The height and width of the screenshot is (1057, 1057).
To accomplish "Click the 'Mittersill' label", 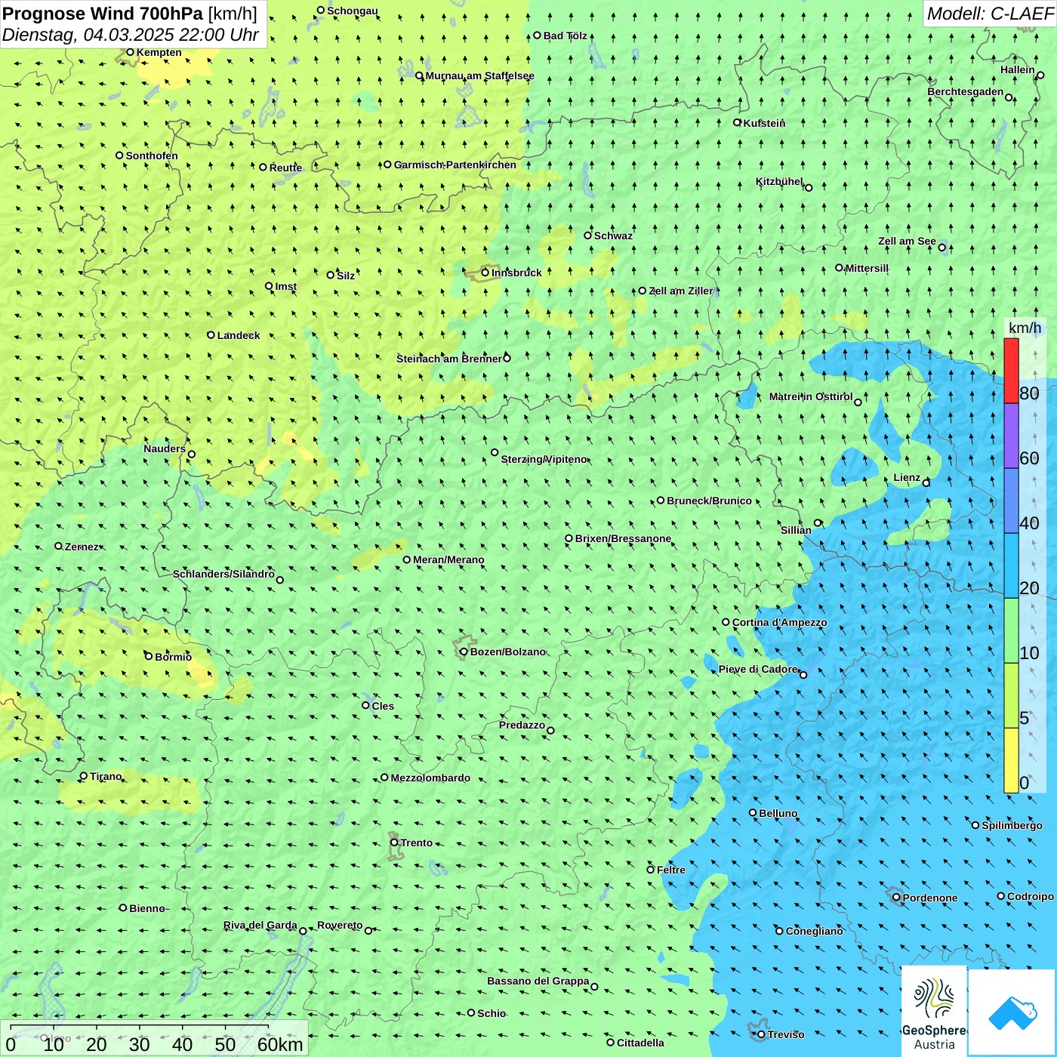I will tap(867, 268).
